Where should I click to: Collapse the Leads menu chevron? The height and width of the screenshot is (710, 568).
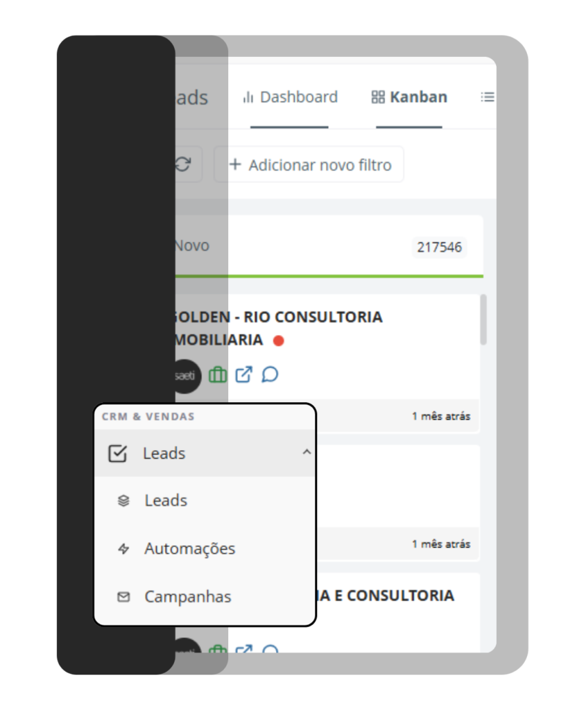point(307,452)
